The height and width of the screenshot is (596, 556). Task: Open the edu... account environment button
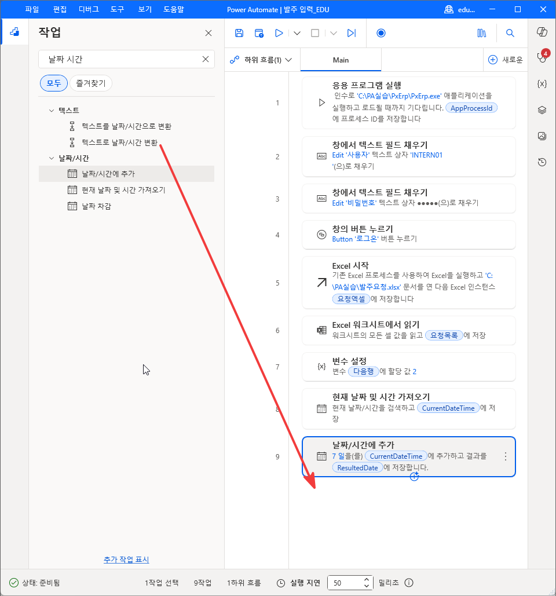coord(460,9)
